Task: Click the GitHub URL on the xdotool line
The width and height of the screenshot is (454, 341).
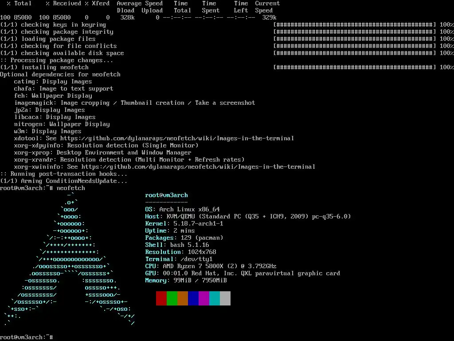Action: (x=177, y=139)
